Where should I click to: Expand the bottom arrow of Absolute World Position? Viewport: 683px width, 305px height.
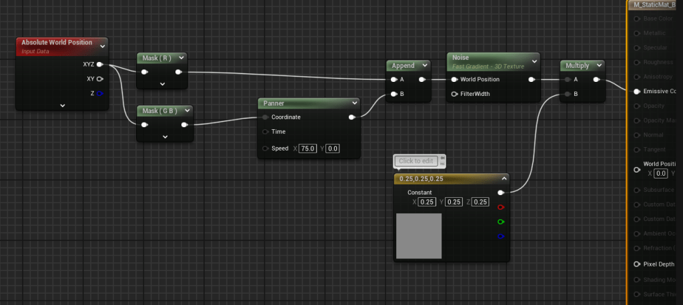click(x=62, y=105)
